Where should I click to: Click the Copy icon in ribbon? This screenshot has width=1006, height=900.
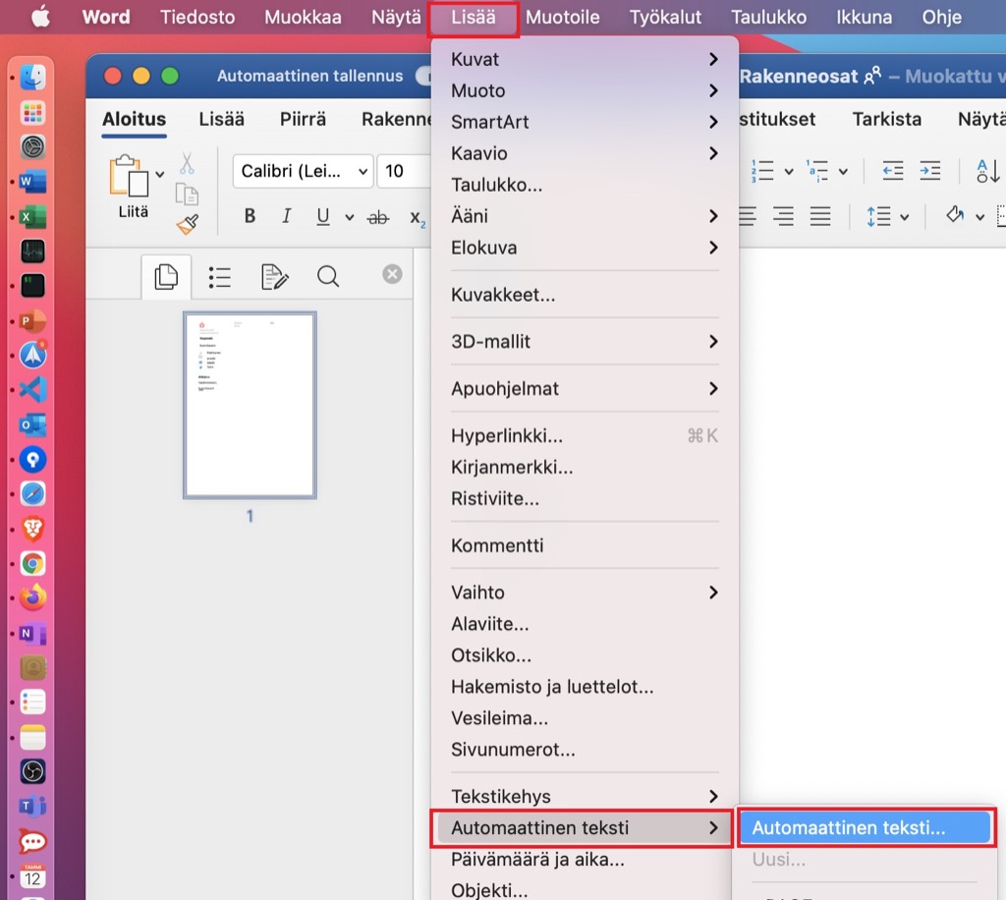tap(187, 194)
